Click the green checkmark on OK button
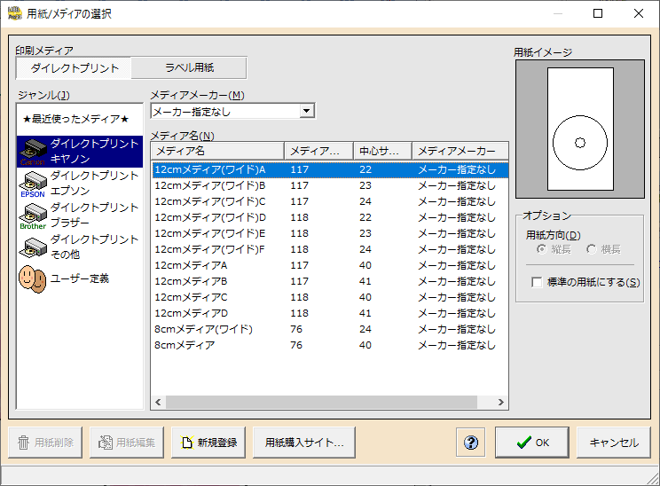The image size is (660, 486). click(x=523, y=443)
